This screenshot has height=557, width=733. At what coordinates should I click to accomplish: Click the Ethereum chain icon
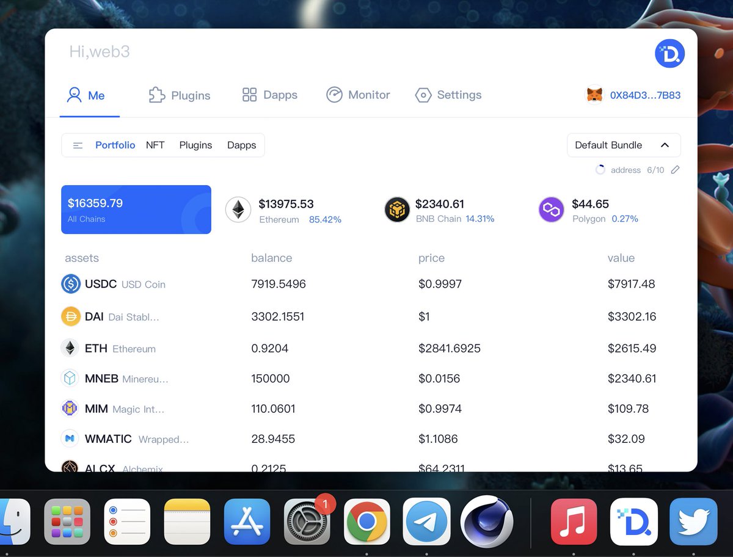[238, 209]
